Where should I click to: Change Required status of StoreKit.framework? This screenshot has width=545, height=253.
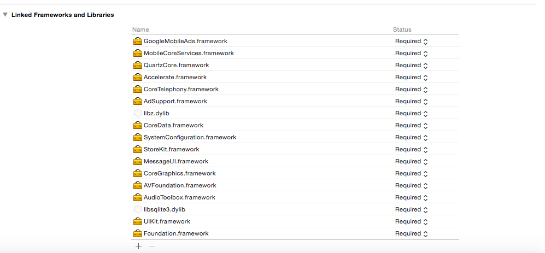point(412,149)
